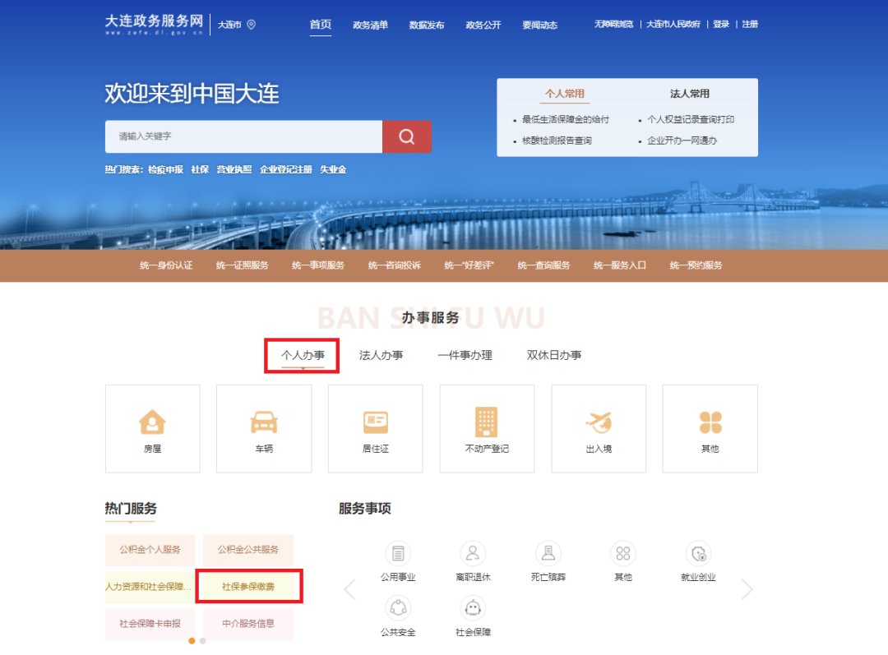Image resolution: width=888 pixels, height=655 pixels.
Task: Click the 社保参保缴费 button
Action: (248, 587)
